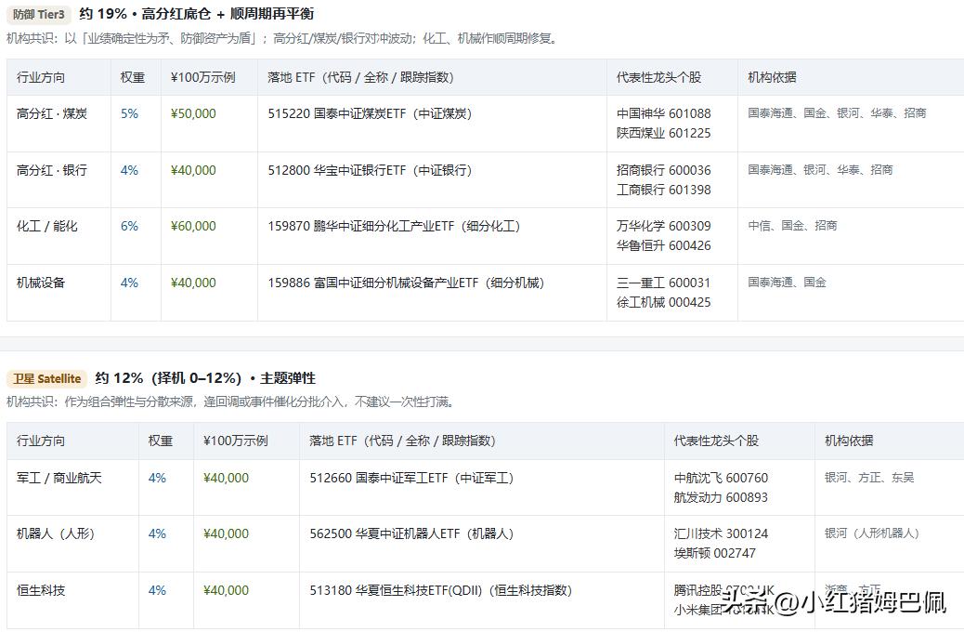Select the 机器人（人形） row label
This screenshot has width=964, height=632.
[56, 534]
